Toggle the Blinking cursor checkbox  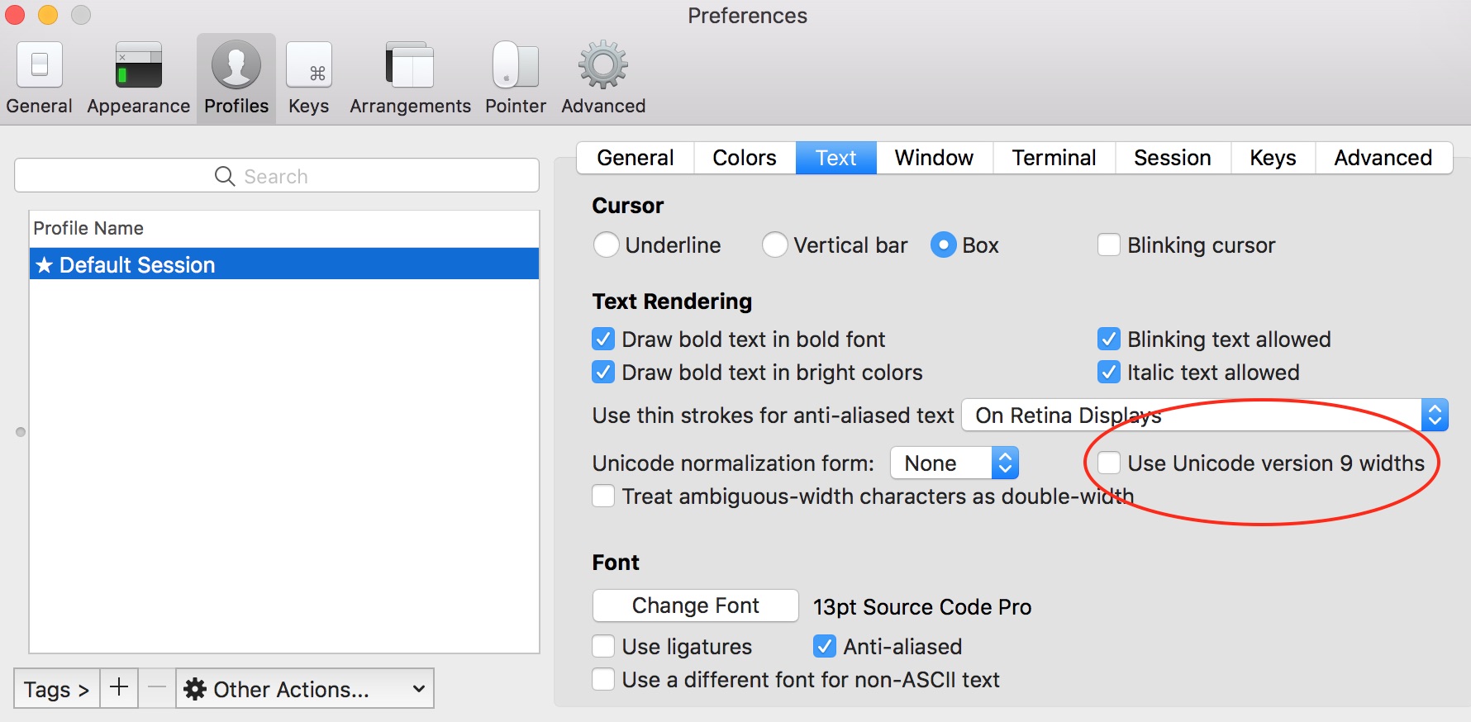(x=1109, y=245)
